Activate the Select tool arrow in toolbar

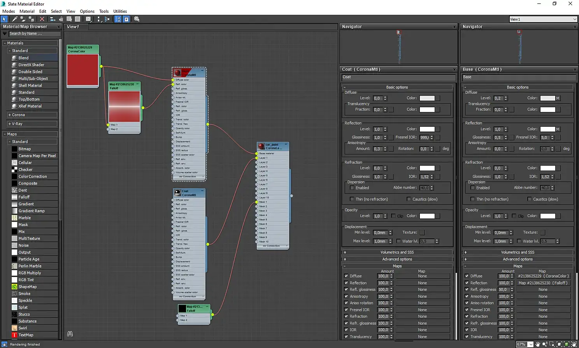[4, 19]
